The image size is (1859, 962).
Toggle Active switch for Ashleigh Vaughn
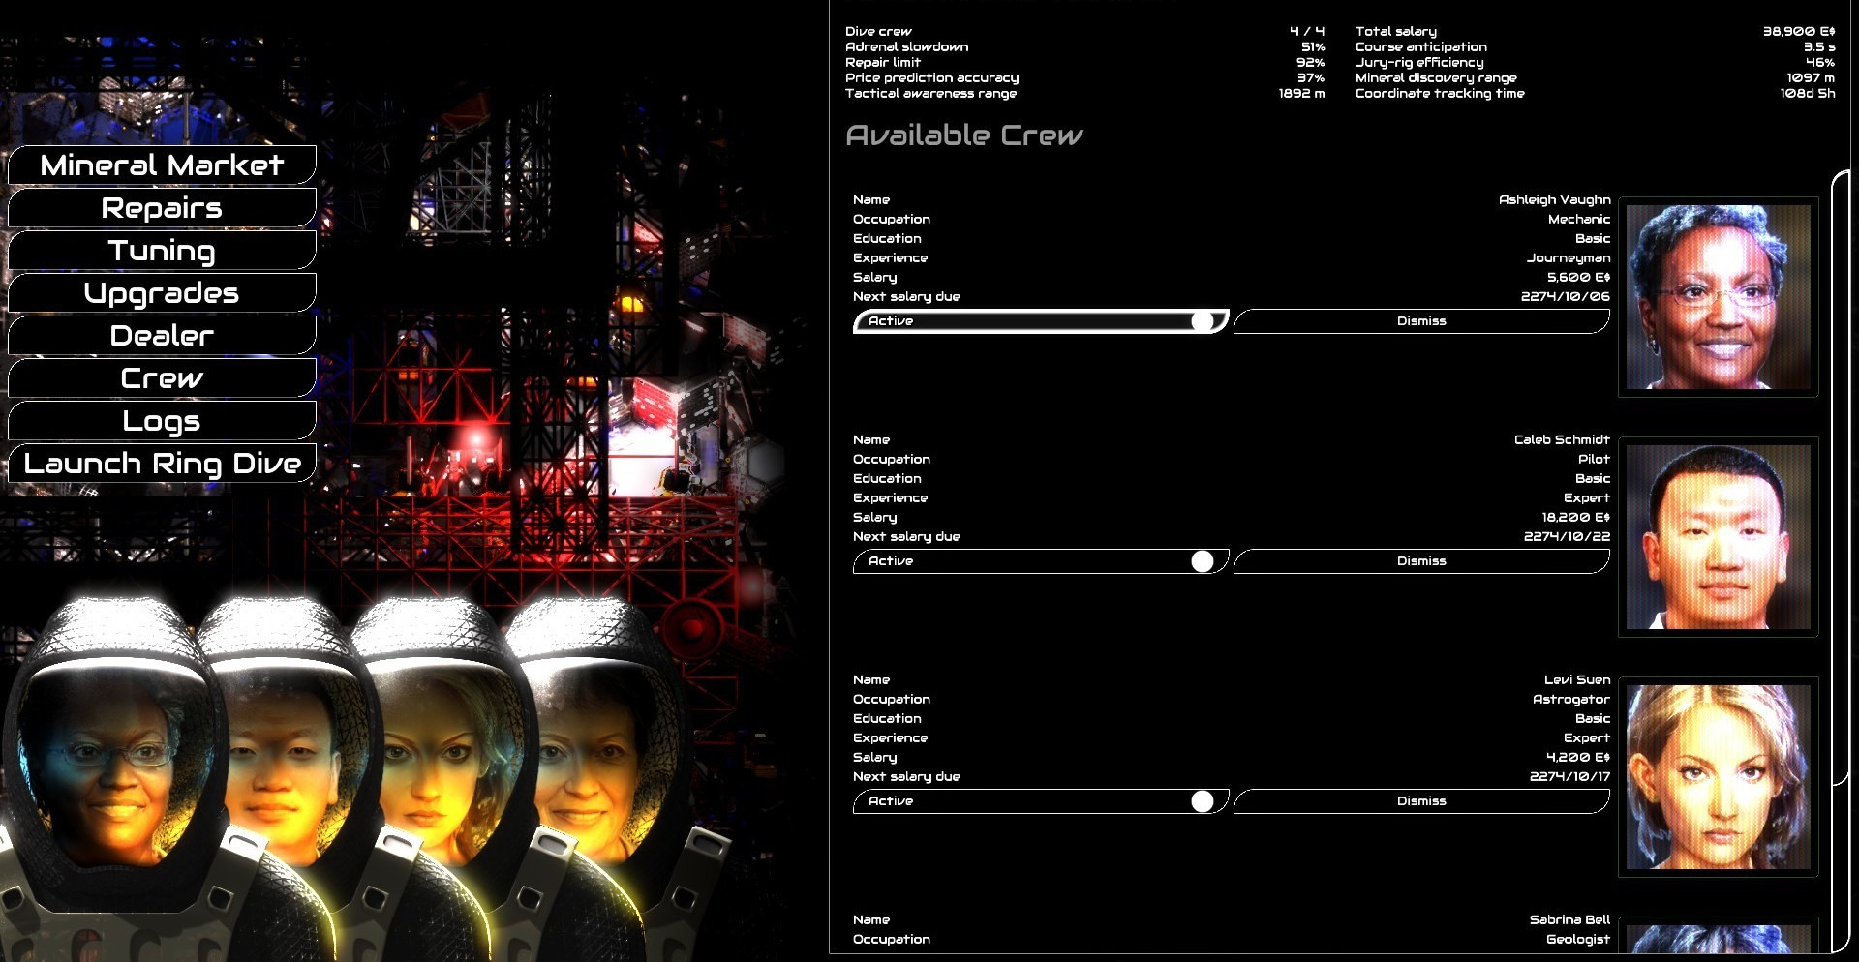(1040, 321)
